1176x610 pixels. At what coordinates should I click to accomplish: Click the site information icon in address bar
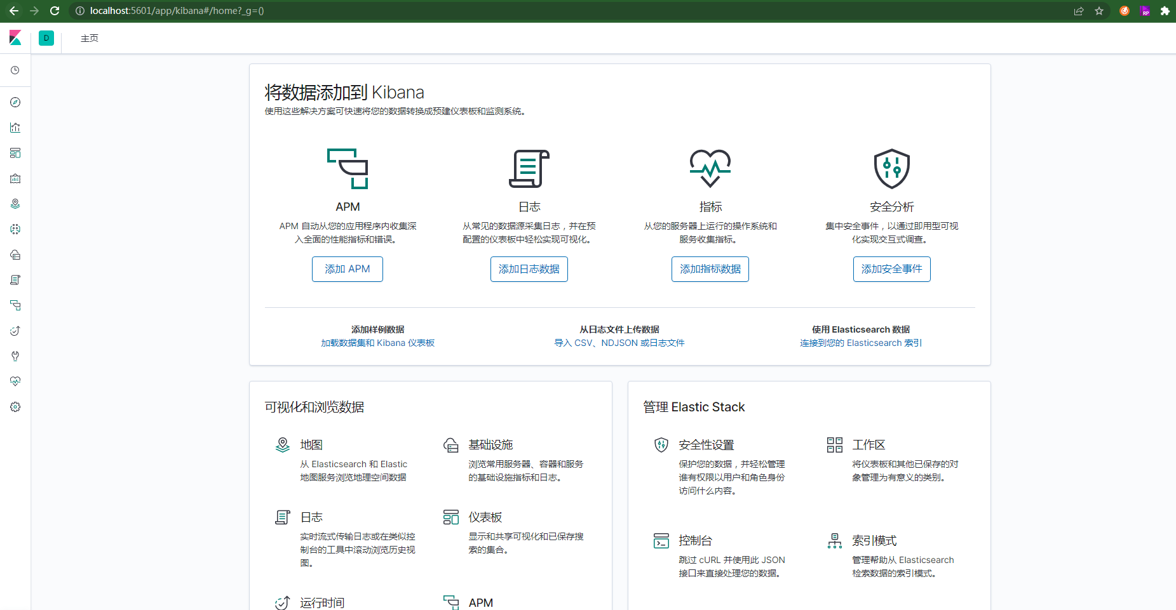click(x=80, y=11)
